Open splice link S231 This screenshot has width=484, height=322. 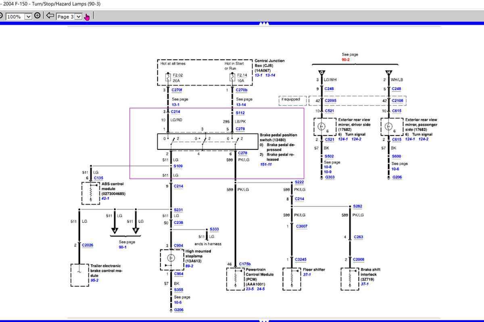[x=178, y=210]
